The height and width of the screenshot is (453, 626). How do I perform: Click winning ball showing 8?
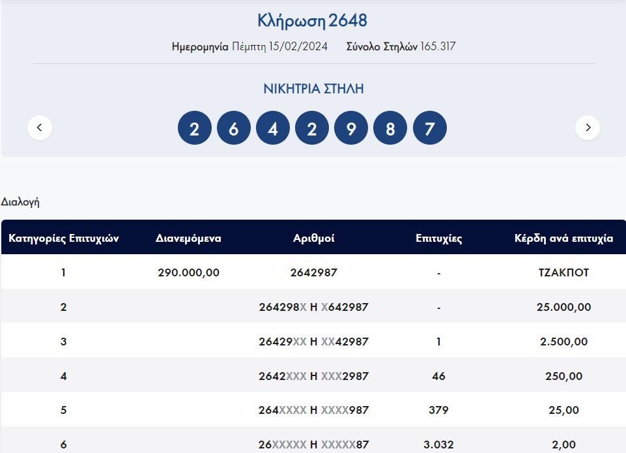tap(390, 128)
